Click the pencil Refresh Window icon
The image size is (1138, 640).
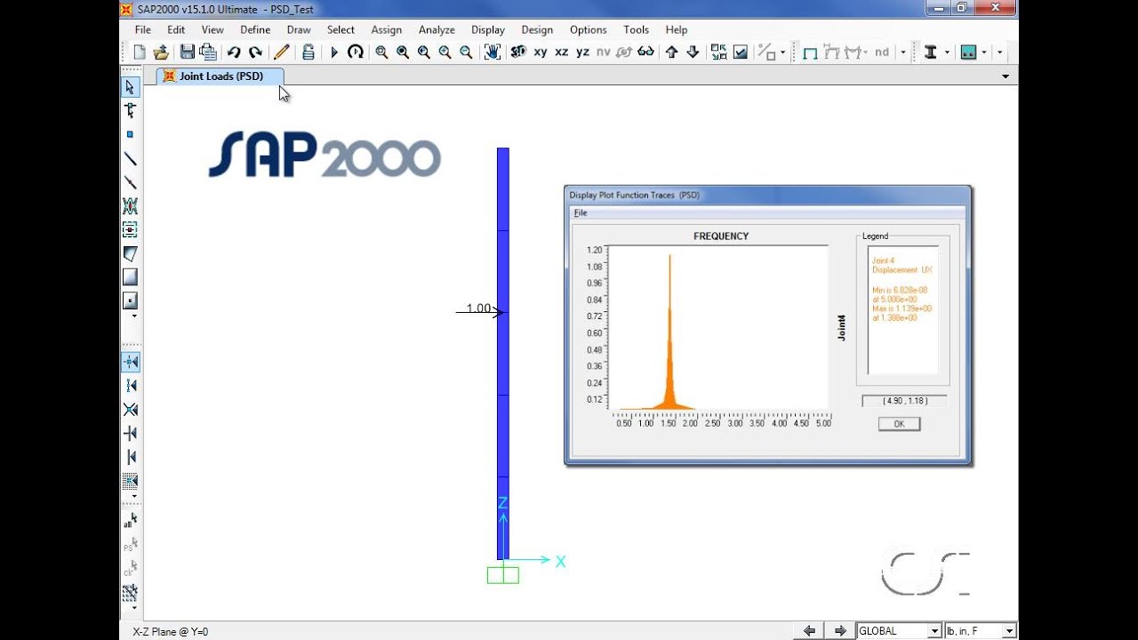coord(282,52)
